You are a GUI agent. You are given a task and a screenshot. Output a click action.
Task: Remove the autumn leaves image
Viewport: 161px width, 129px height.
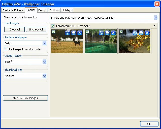(147, 33)
